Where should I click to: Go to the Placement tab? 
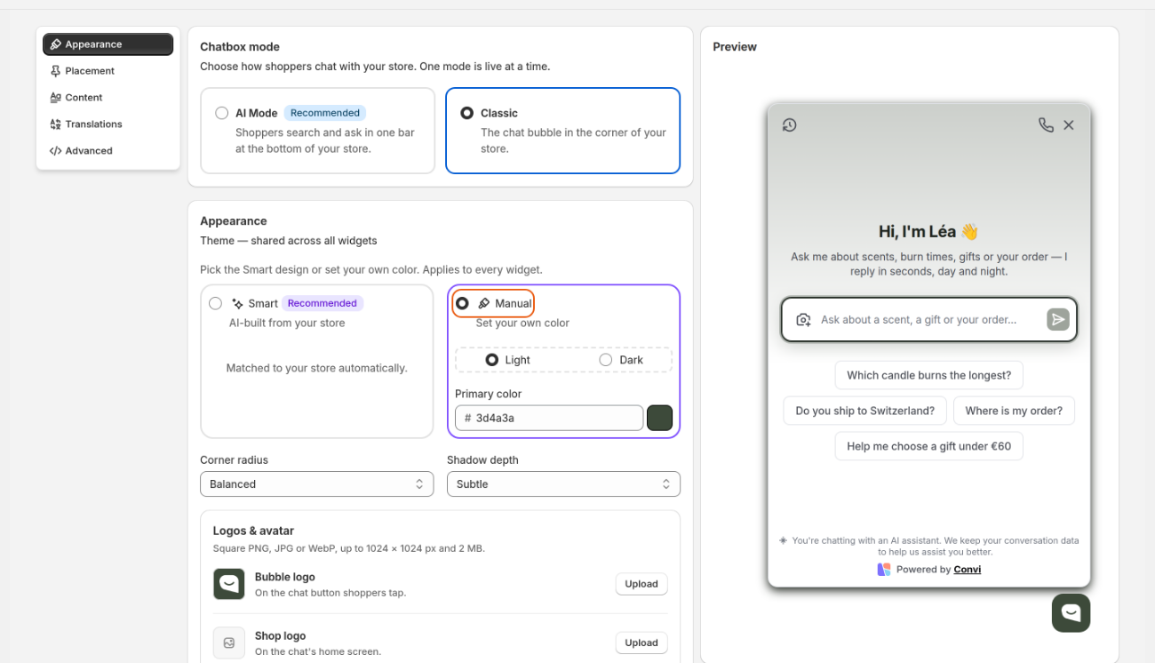(108, 71)
